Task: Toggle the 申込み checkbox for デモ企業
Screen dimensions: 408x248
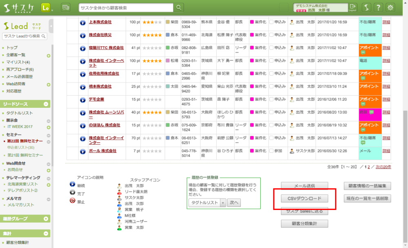Action: click(x=272, y=100)
